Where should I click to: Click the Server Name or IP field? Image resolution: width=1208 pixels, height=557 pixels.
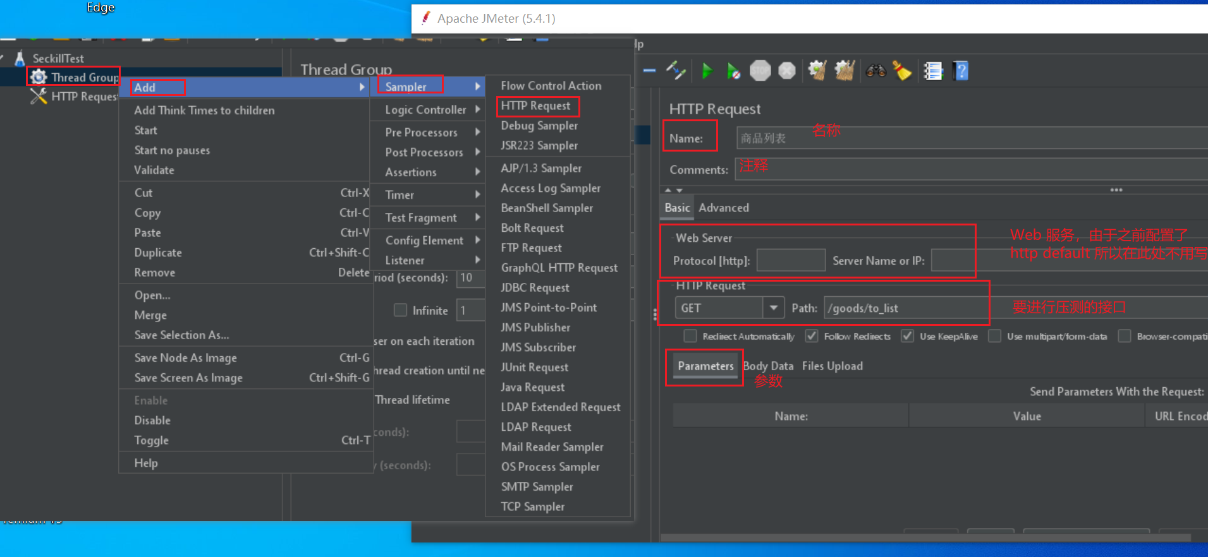pyautogui.click(x=1070, y=260)
